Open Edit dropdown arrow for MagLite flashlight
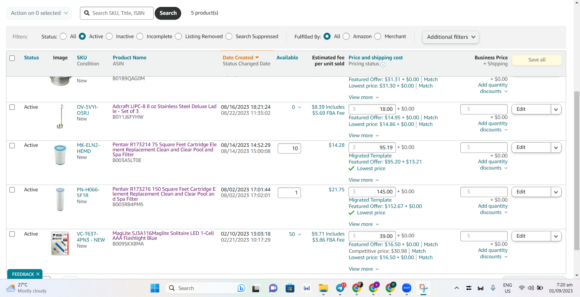 556,236
